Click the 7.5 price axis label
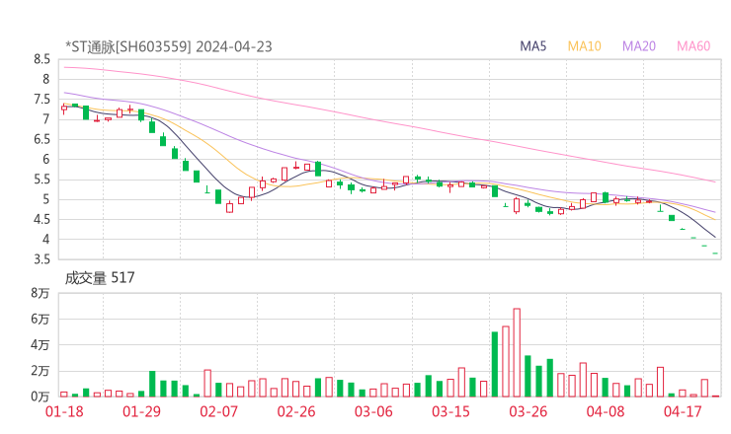 (x=41, y=100)
